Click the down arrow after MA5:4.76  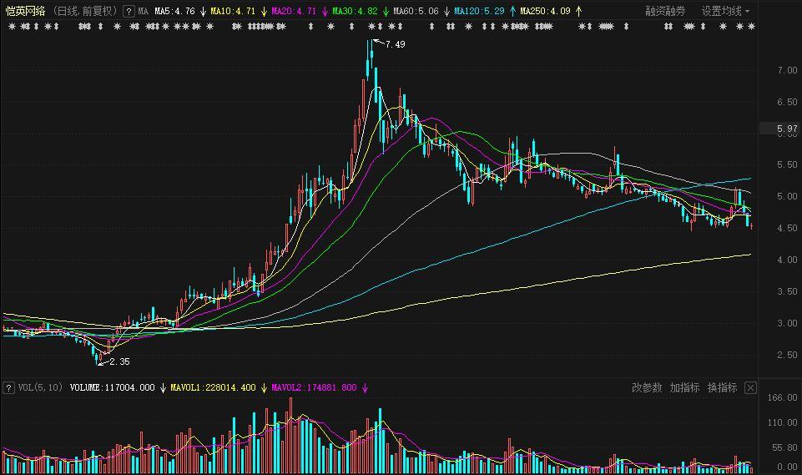(203, 11)
